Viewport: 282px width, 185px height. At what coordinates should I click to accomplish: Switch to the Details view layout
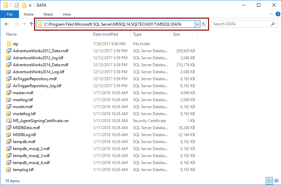click(x=269, y=181)
